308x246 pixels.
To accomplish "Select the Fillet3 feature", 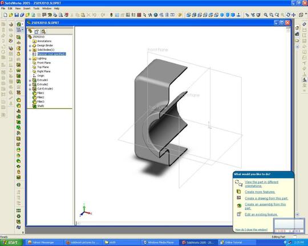I will pyautogui.click(x=40, y=102).
